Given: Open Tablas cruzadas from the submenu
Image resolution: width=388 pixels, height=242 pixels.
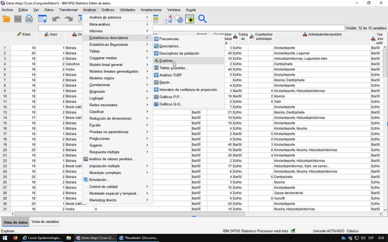Looking at the screenshot, I should tap(173, 68).
